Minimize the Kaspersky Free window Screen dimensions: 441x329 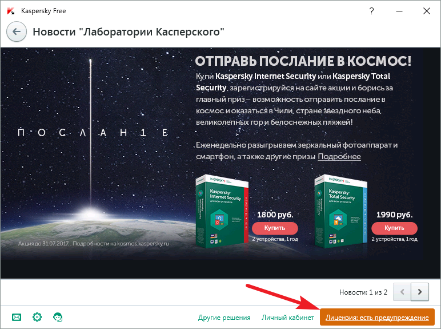pyautogui.click(x=399, y=11)
